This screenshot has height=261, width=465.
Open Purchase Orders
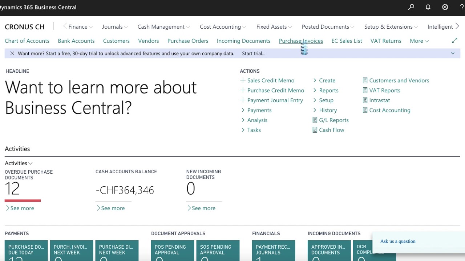(x=188, y=41)
